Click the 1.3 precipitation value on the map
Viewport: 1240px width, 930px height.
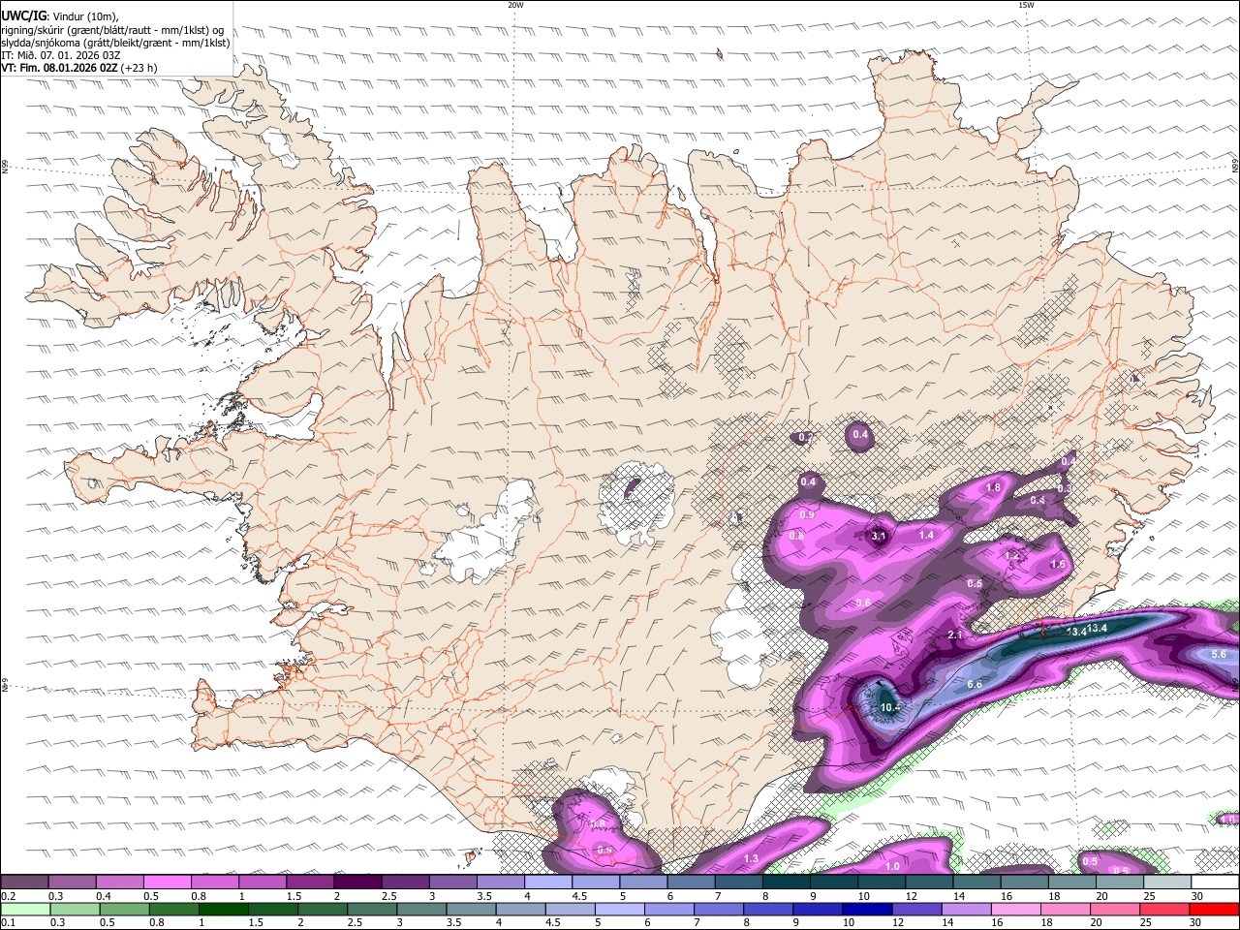pyautogui.click(x=751, y=859)
